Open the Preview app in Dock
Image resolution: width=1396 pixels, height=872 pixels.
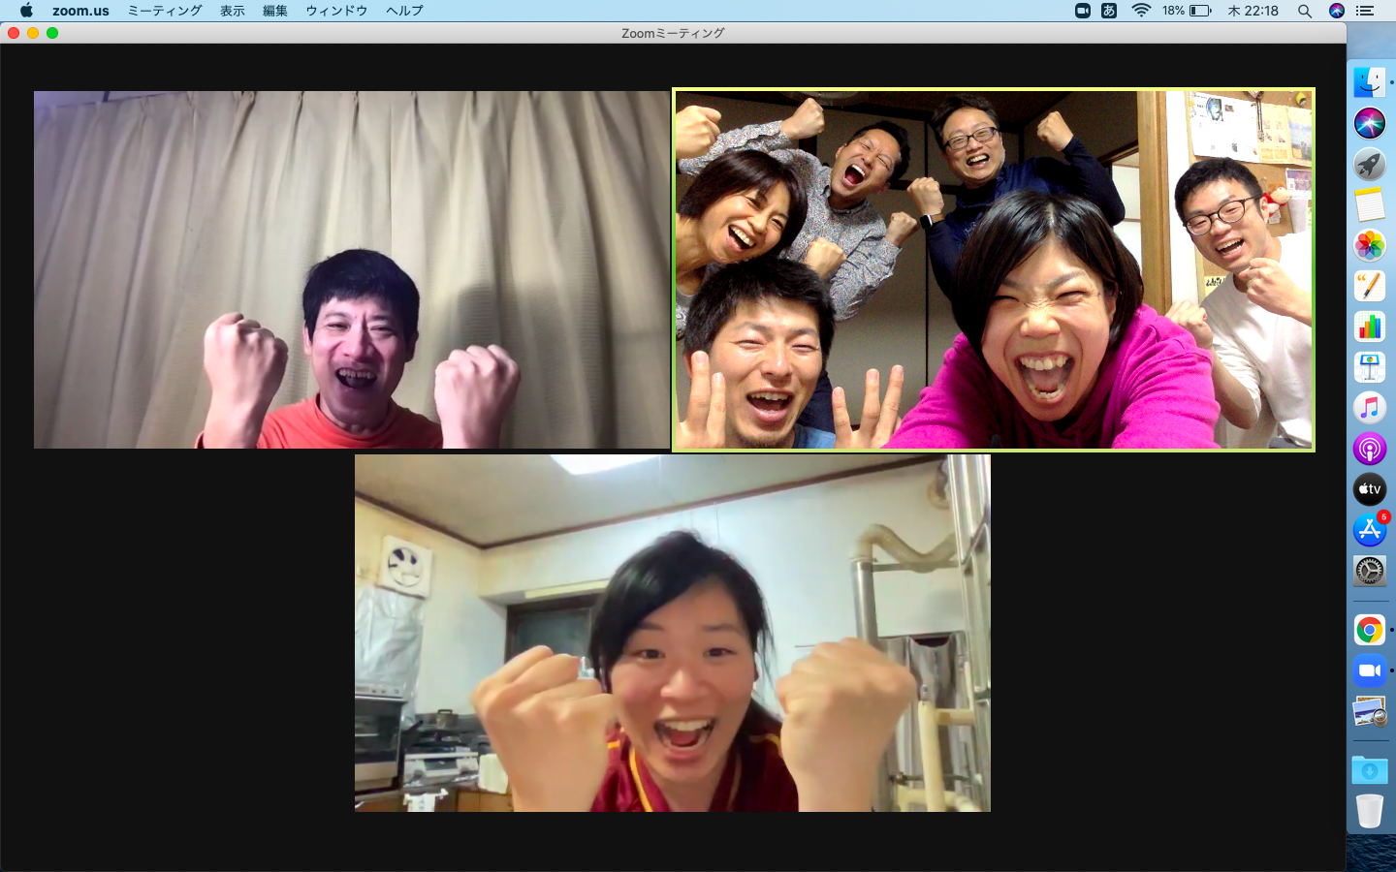pos(1370,712)
